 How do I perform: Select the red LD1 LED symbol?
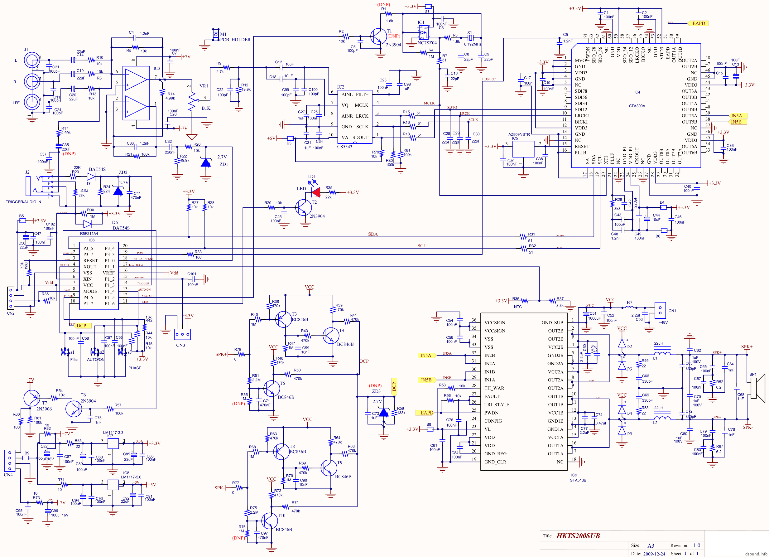(316, 192)
